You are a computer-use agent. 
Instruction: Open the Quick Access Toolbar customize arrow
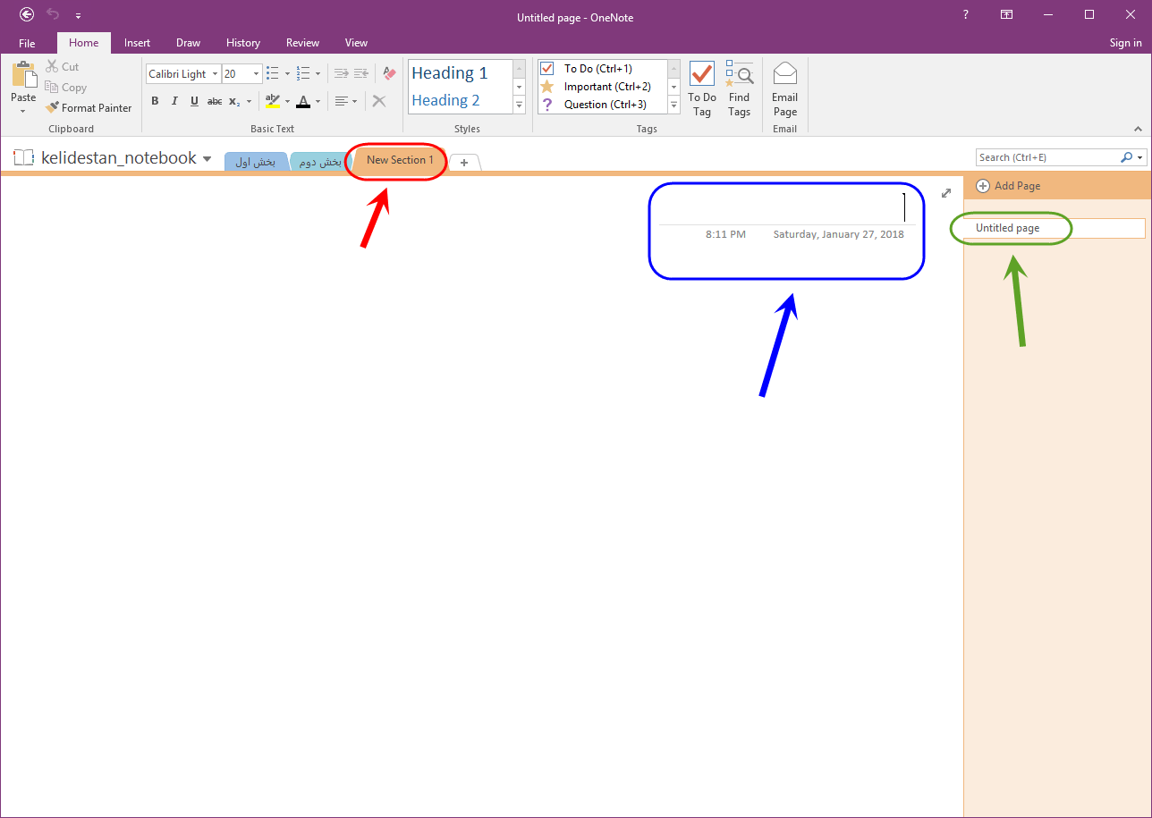coord(78,16)
